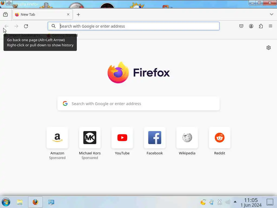Click the Getting Started bookmark
Image resolution: width=277 pixels, height=208 pixels.
(x=62, y=35)
